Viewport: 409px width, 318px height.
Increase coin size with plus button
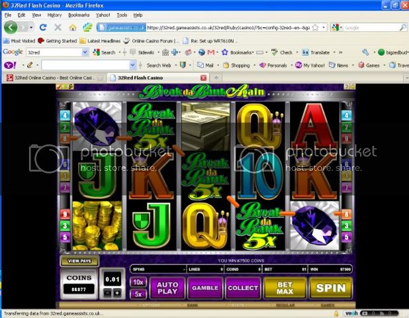117,293
